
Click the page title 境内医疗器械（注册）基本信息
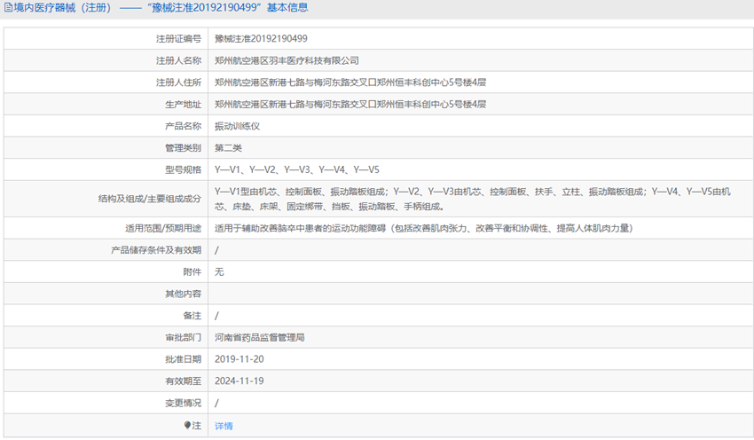pos(161,8)
